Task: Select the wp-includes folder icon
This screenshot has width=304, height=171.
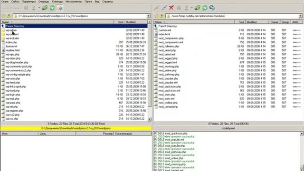Action: click(3, 38)
